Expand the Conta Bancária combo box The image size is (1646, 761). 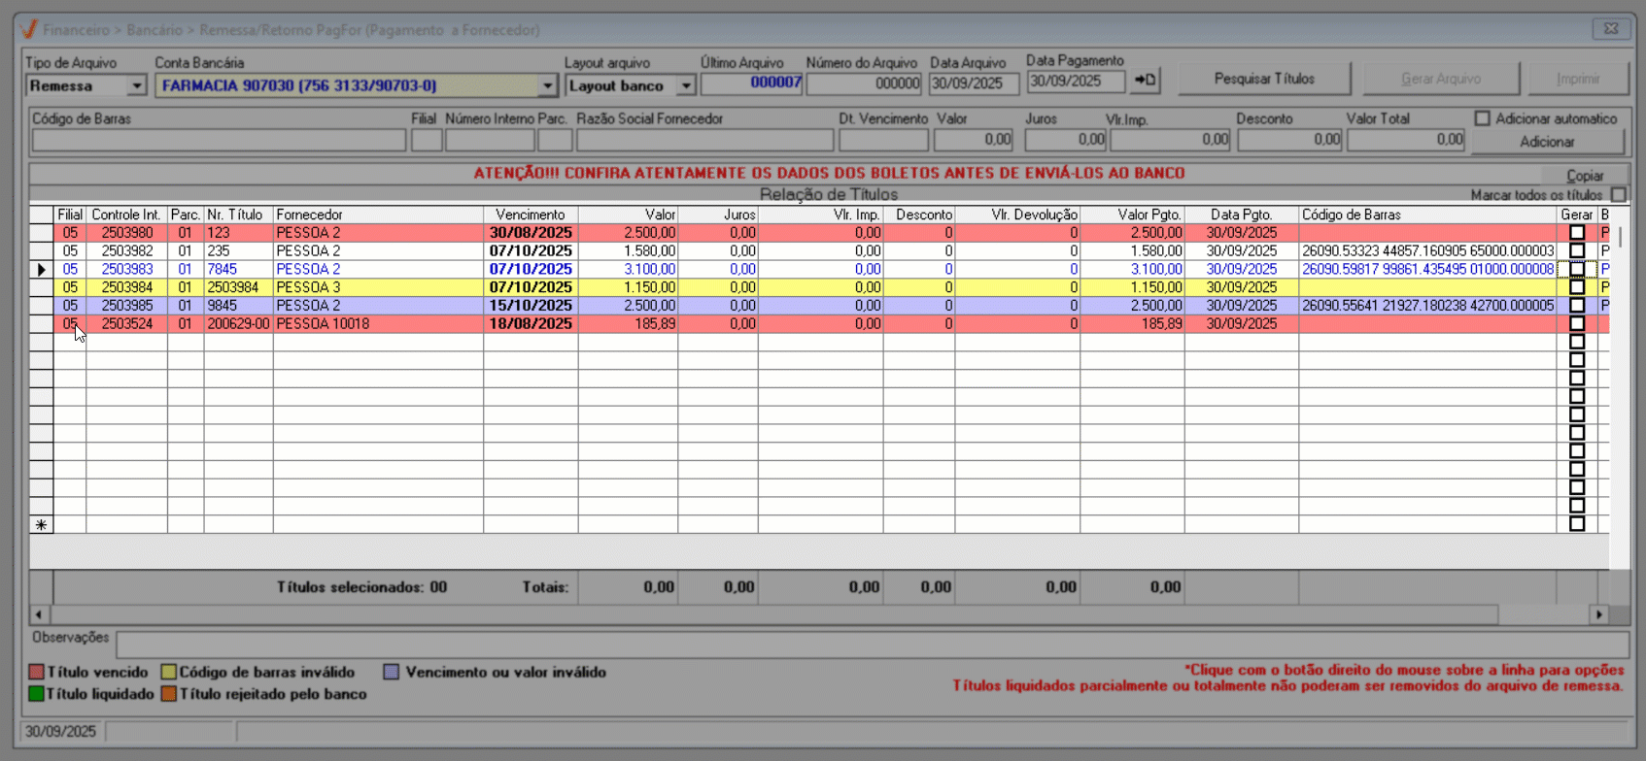547,86
